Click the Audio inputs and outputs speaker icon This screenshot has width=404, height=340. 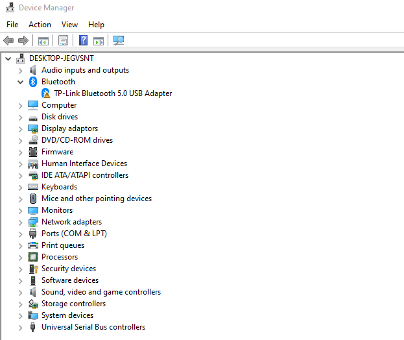point(32,70)
